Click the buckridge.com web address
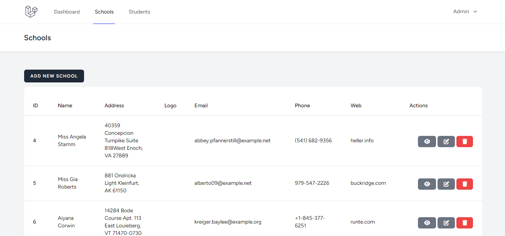The width and height of the screenshot is (505, 236). [x=368, y=183]
